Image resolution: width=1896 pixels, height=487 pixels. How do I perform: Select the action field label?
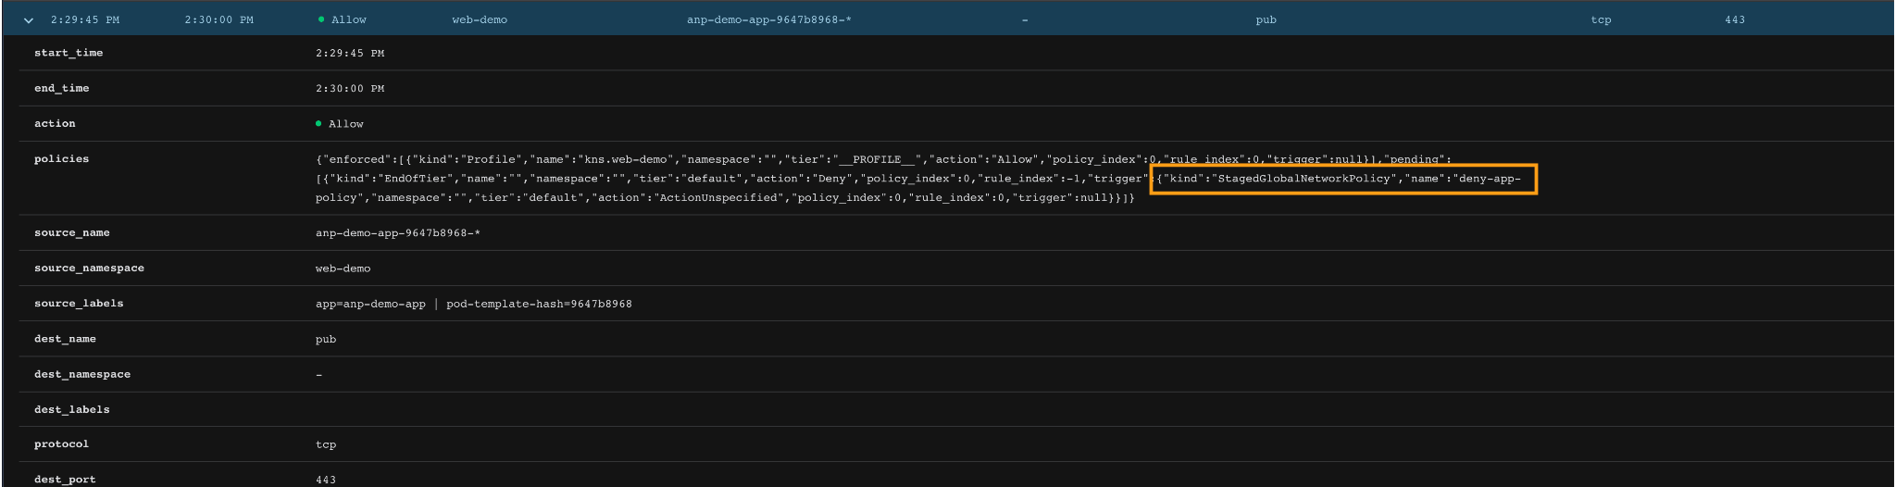pyautogui.click(x=55, y=123)
